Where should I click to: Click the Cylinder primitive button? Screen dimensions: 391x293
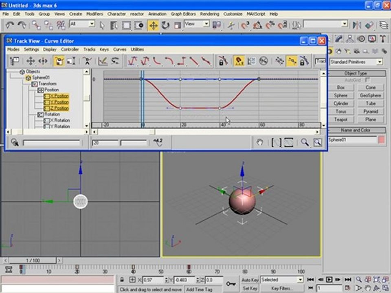[340, 103]
